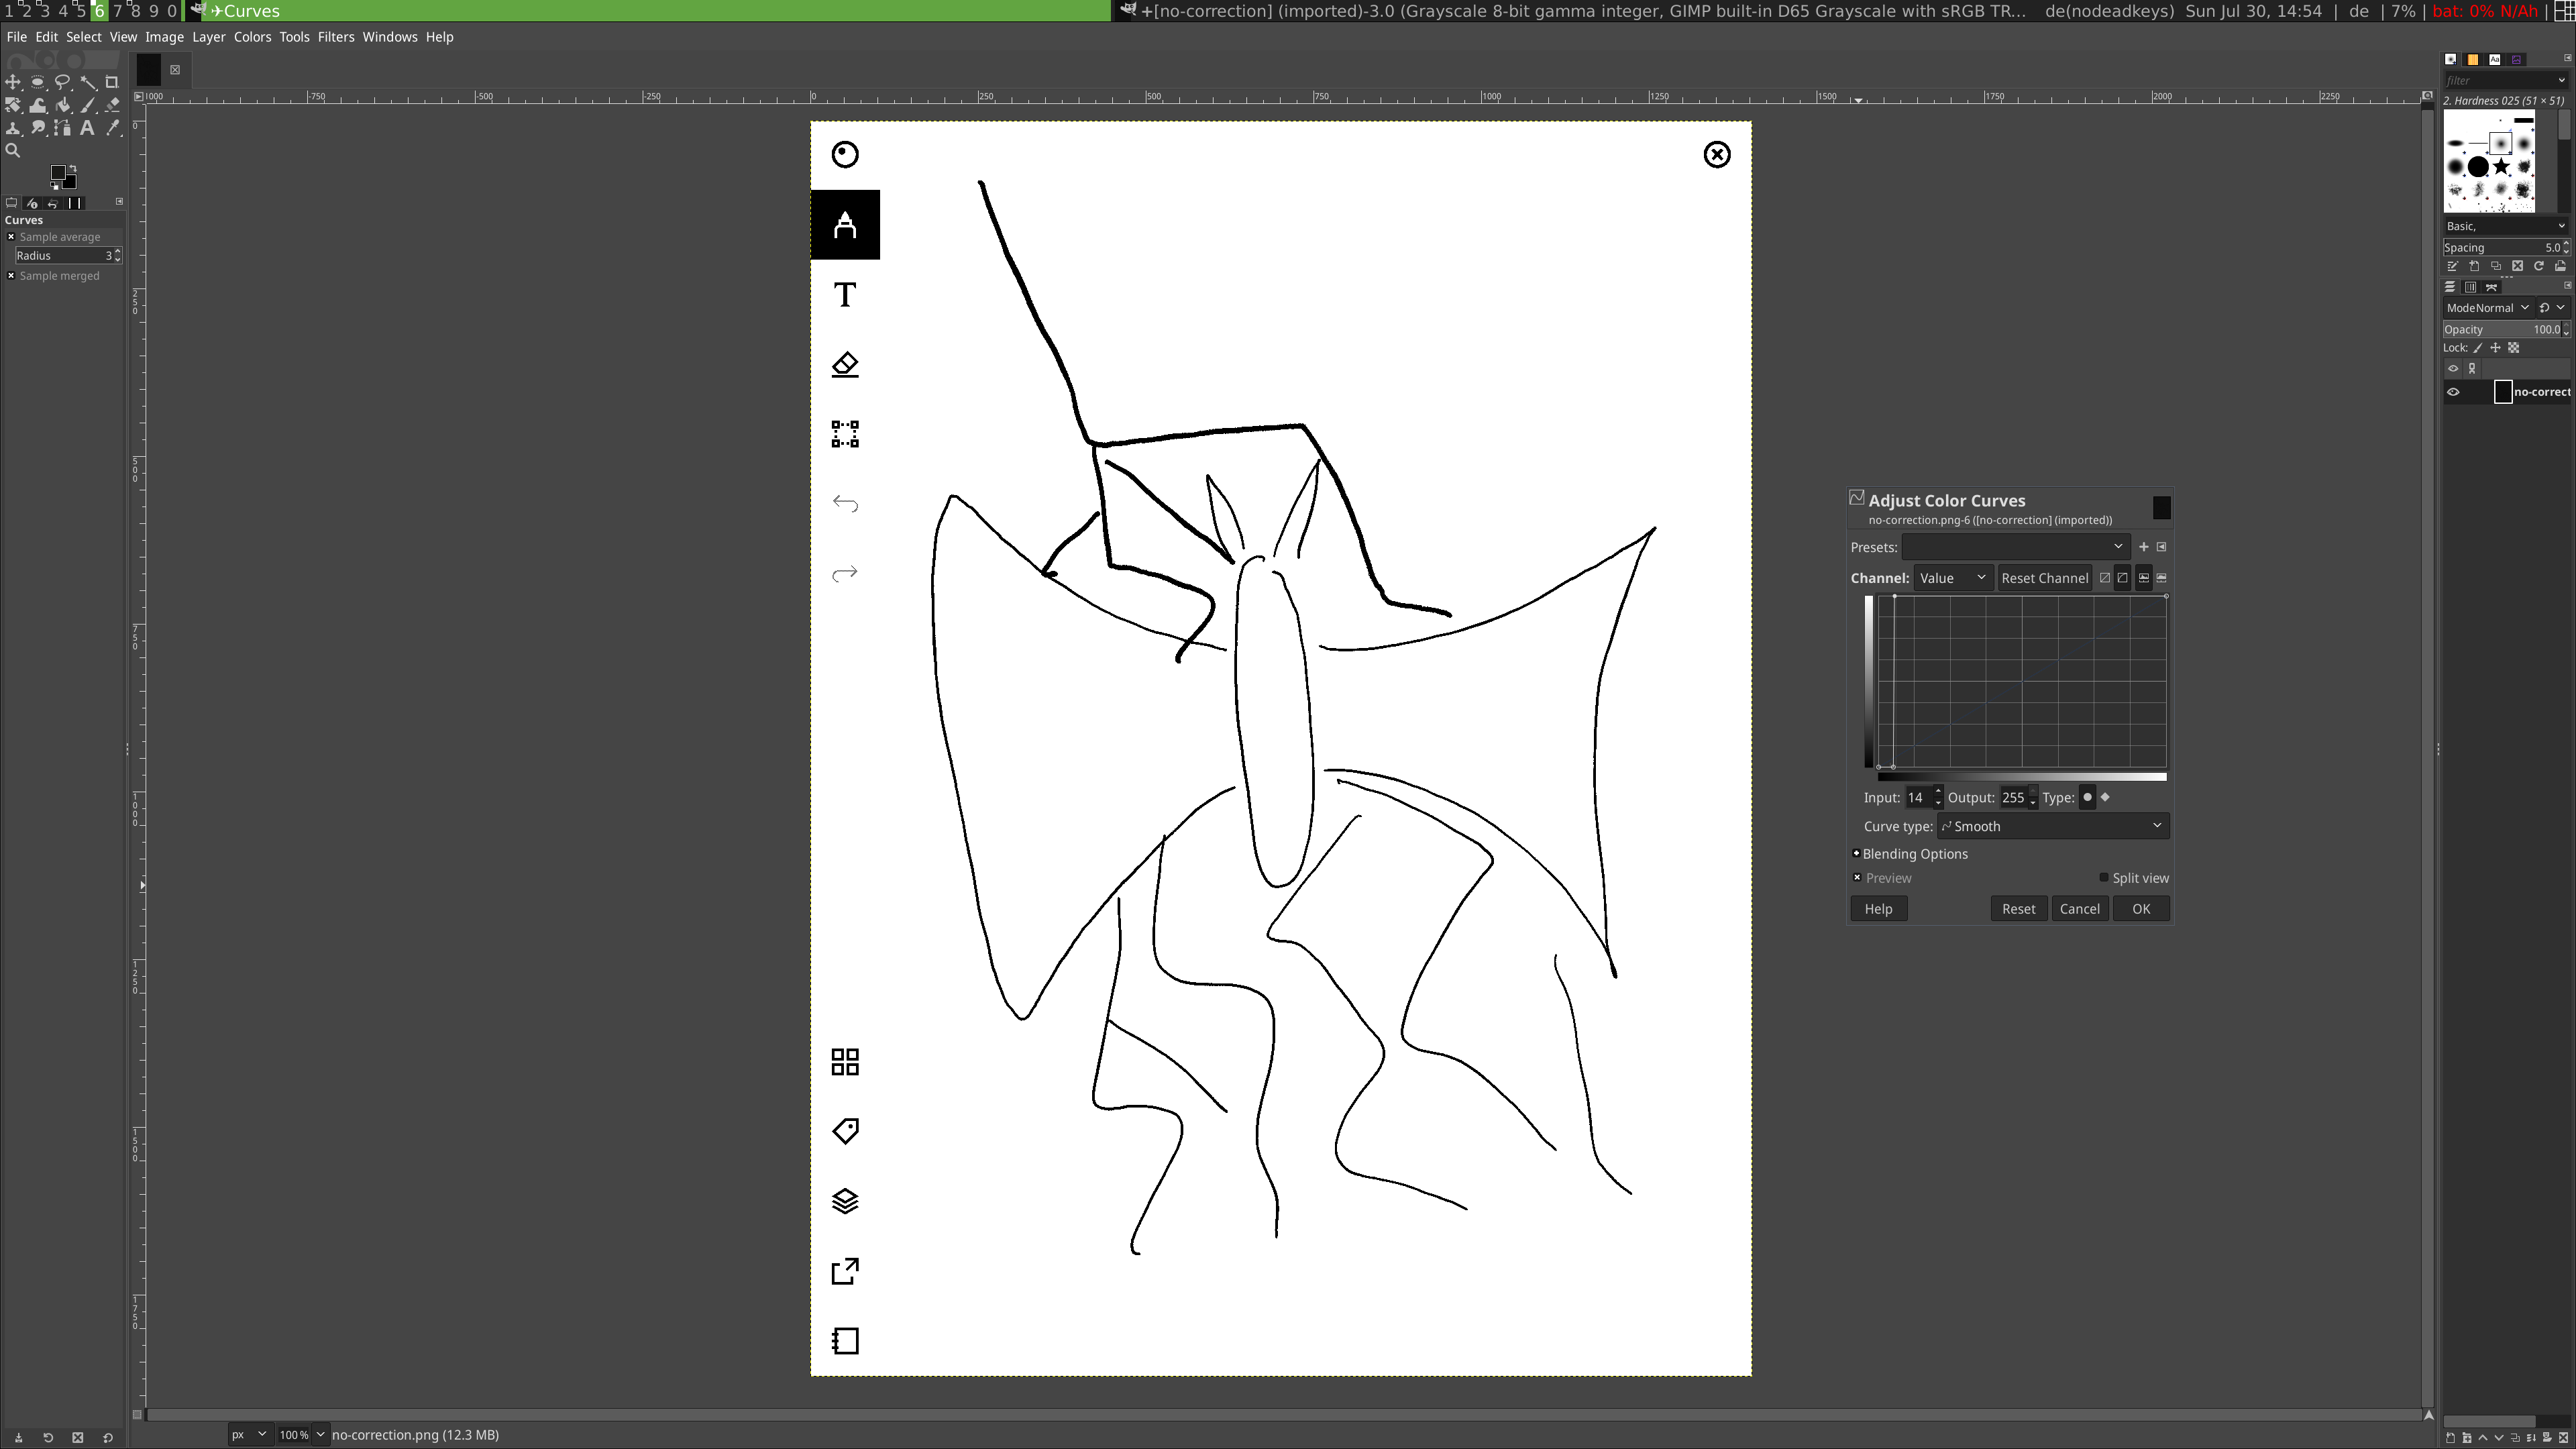Select the Free Select lasso tool
The image size is (2576, 1449).
point(62,82)
